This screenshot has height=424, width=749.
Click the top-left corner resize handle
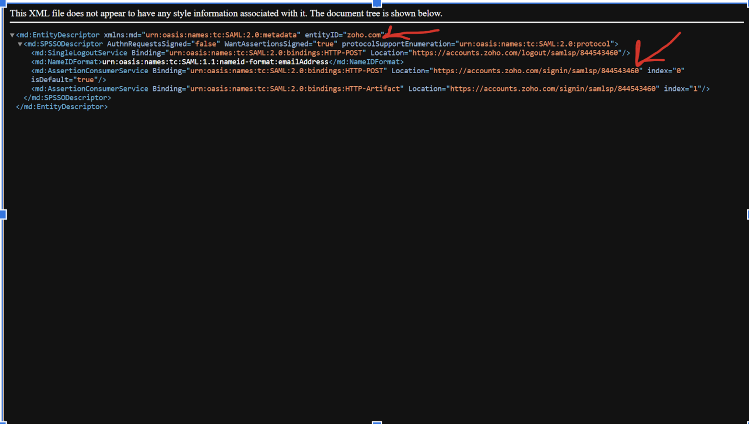tap(3, 3)
